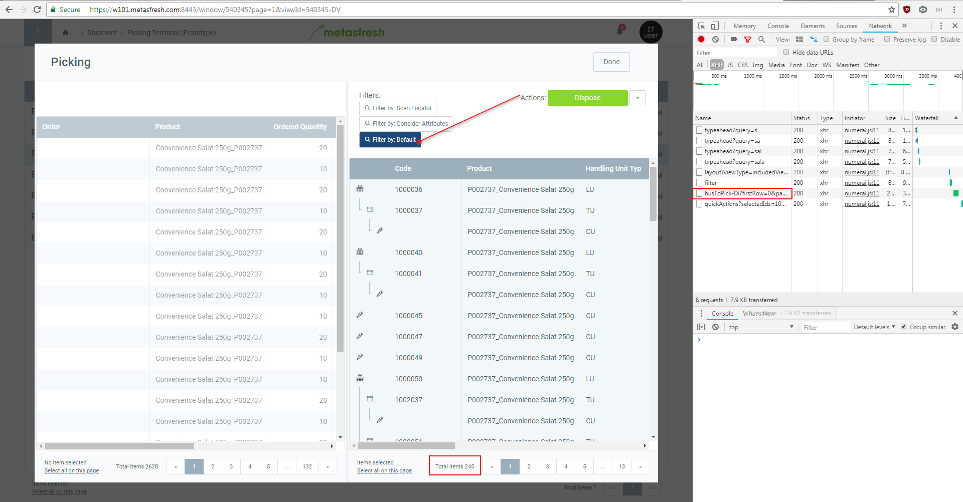Switch to the Sources tab
Image resolution: width=963 pixels, height=502 pixels.
pyautogui.click(x=846, y=26)
